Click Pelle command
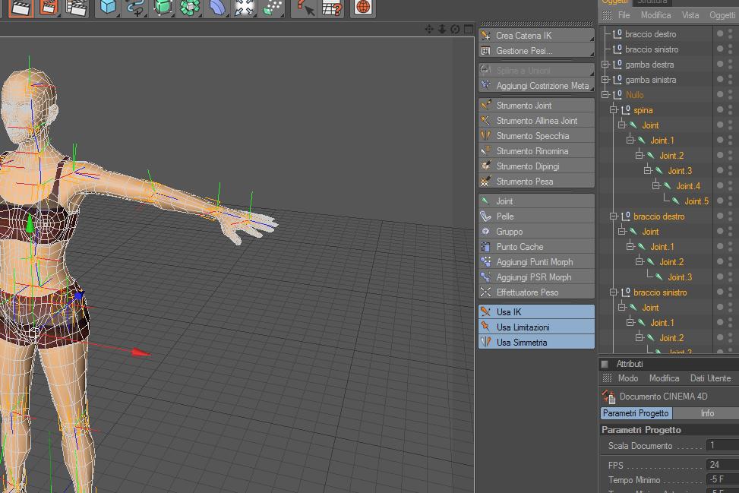Viewport: 739px width, 493px height. pos(536,216)
